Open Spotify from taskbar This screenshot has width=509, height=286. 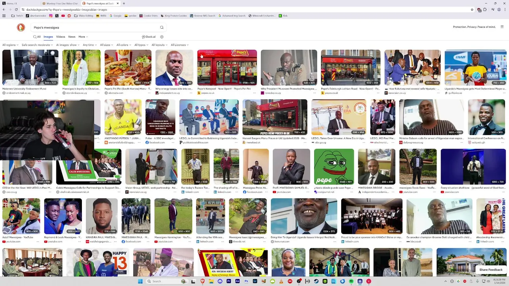[x=351, y=281]
